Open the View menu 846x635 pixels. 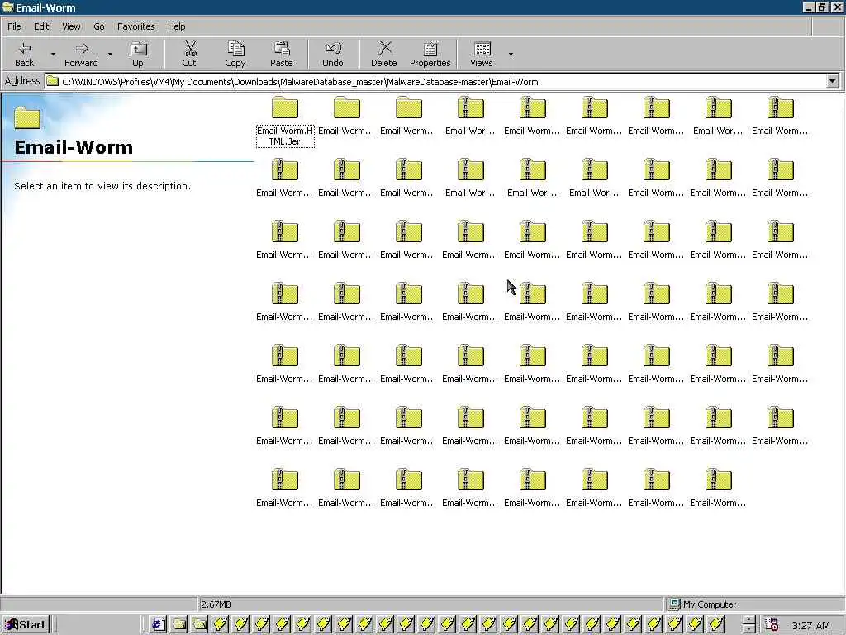[x=71, y=26]
